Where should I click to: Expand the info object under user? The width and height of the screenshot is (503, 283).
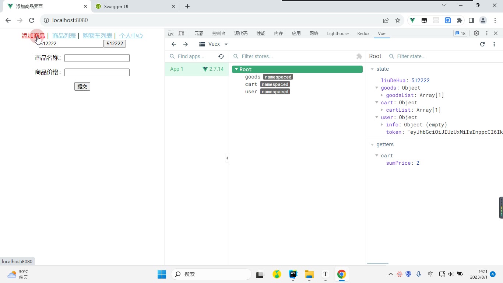click(382, 125)
